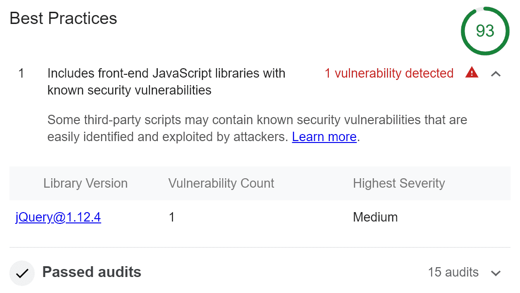Open the jQuery@1.12.4 library link
520x293 pixels.
coord(58,217)
